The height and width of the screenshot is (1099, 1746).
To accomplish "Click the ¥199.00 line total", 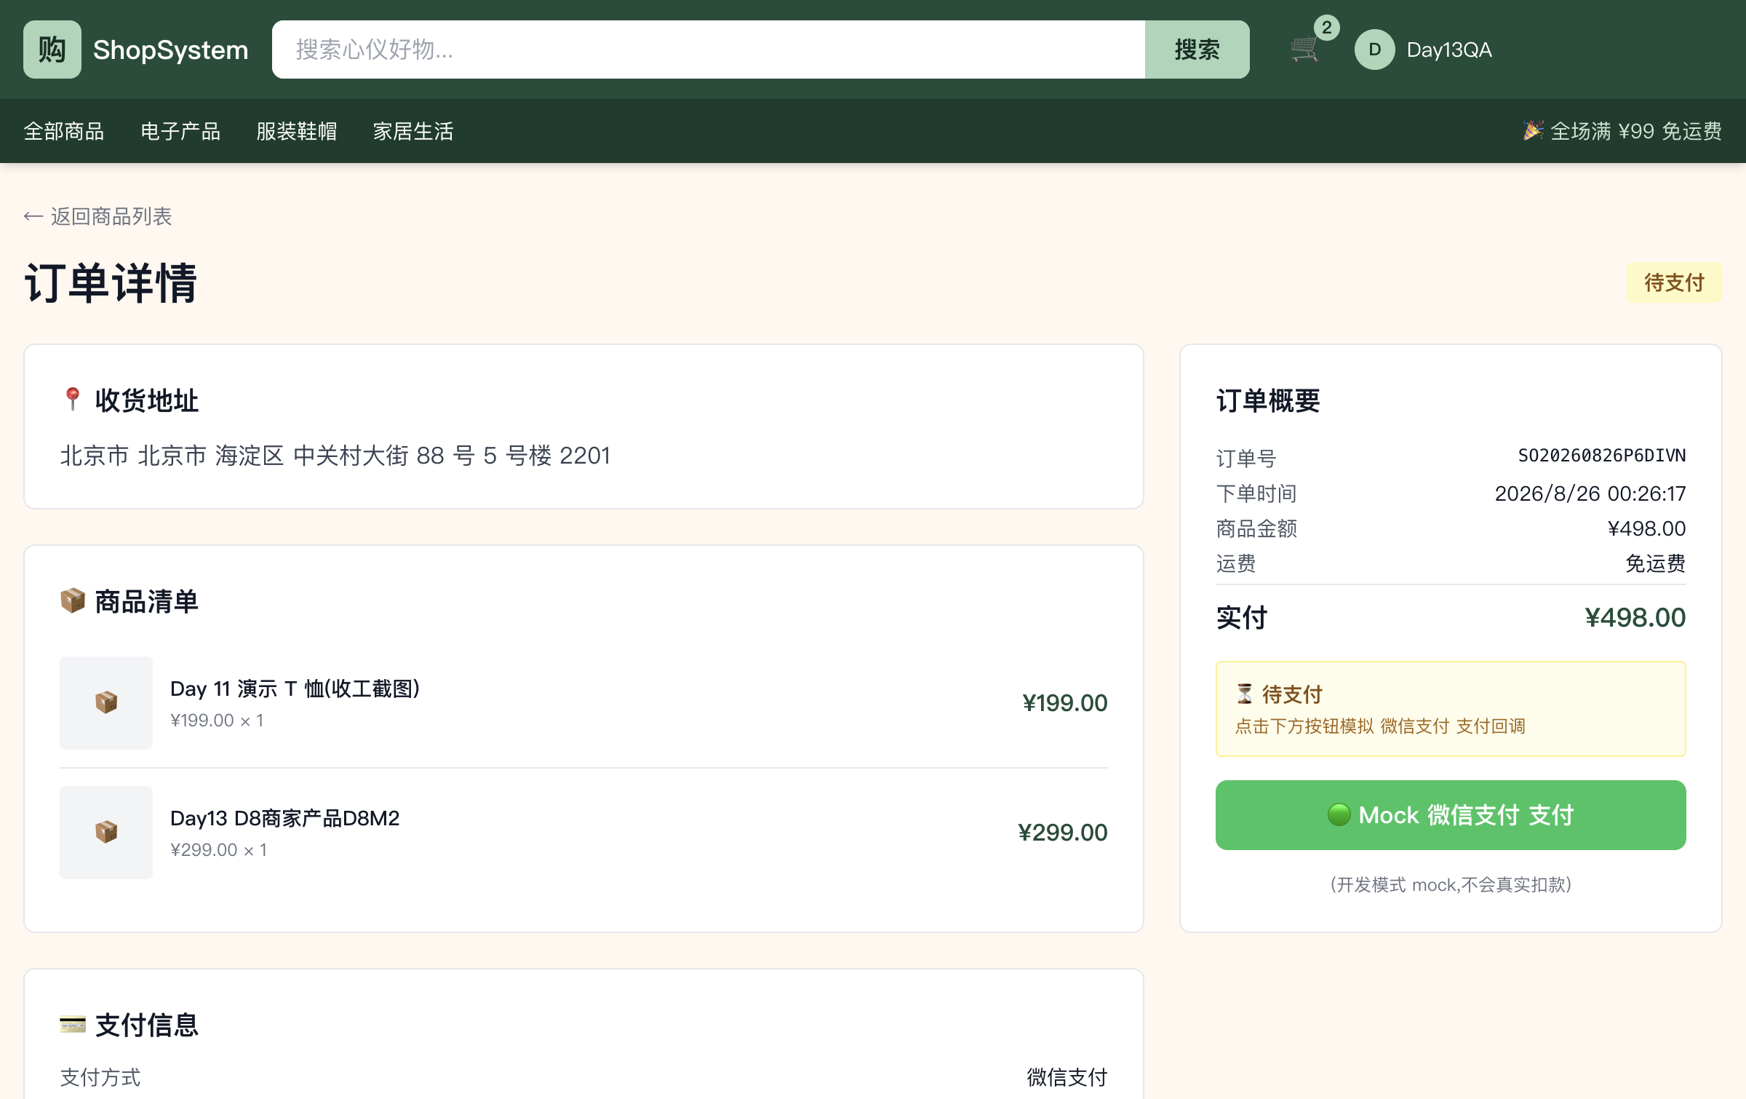I will click(1064, 702).
